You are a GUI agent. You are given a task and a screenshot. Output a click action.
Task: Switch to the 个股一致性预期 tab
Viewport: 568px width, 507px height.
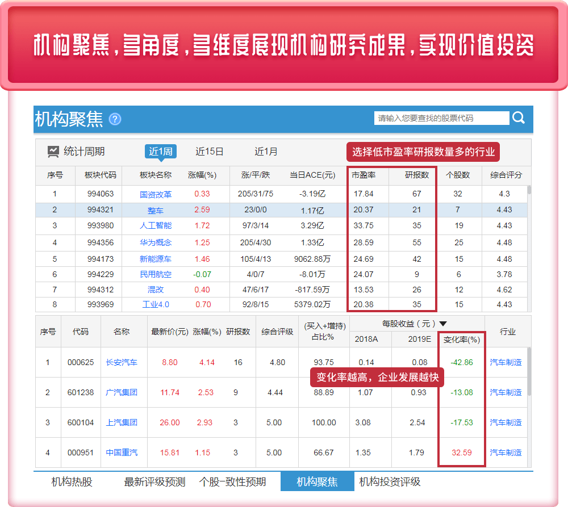232,481
